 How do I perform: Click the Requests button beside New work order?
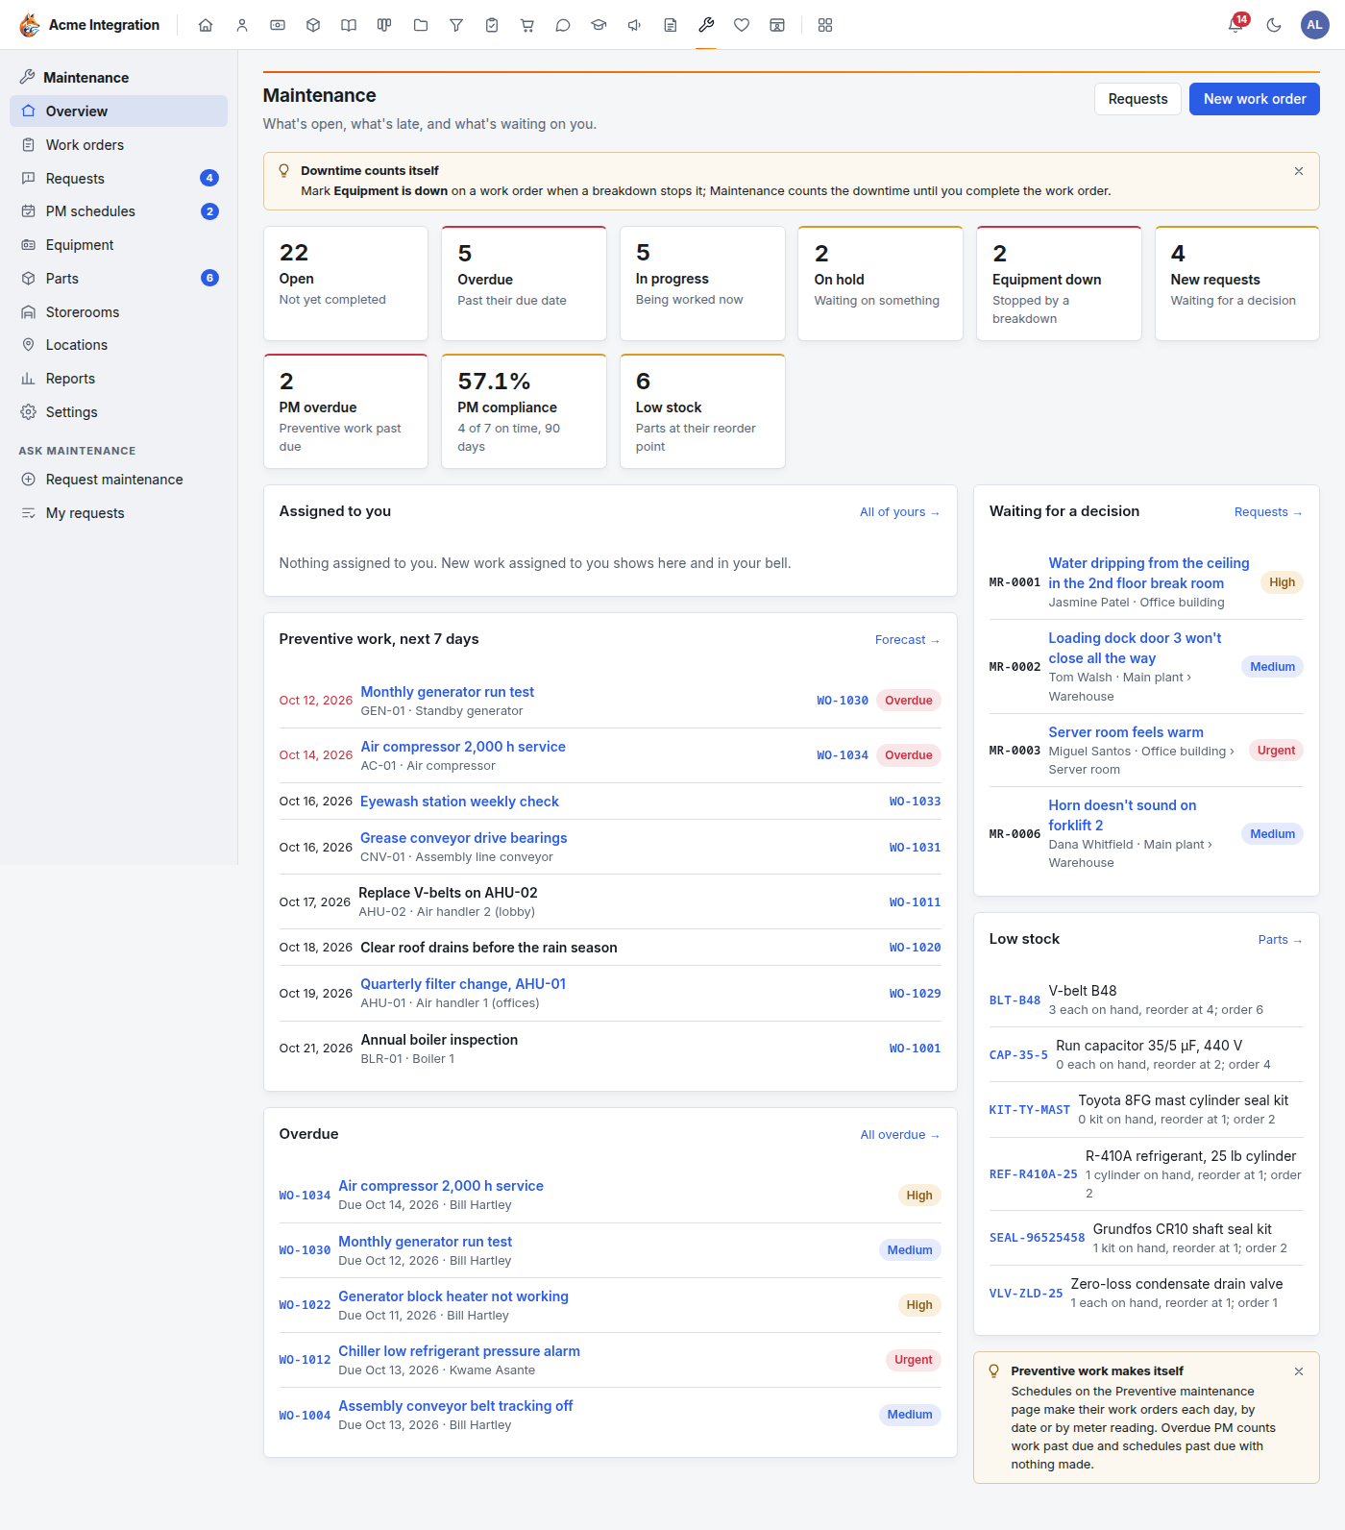1137,99
